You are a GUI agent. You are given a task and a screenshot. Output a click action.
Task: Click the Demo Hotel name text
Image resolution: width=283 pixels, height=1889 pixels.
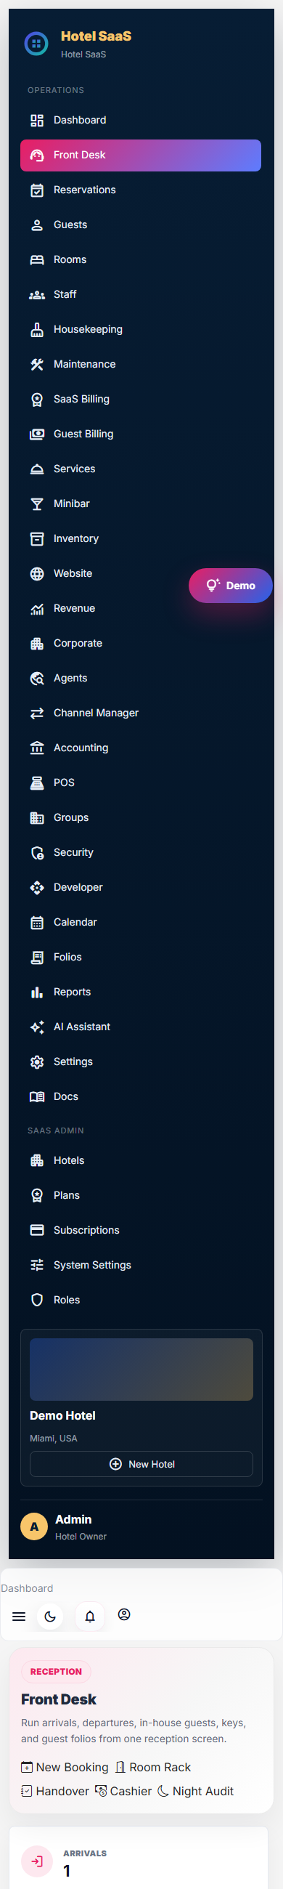click(62, 1415)
